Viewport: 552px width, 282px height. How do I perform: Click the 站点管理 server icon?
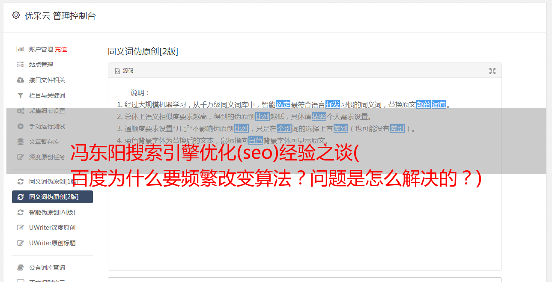tap(20, 65)
